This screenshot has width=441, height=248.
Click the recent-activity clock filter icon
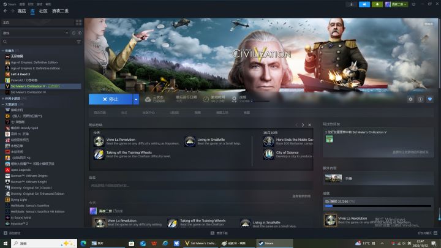[x=73, y=33]
